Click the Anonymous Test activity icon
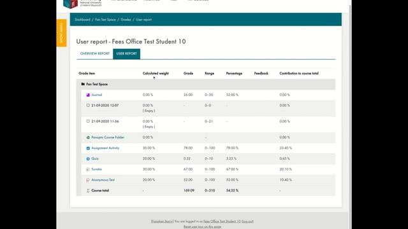The width and height of the screenshot is (408, 229). pyautogui.click(x=88, y=180)
